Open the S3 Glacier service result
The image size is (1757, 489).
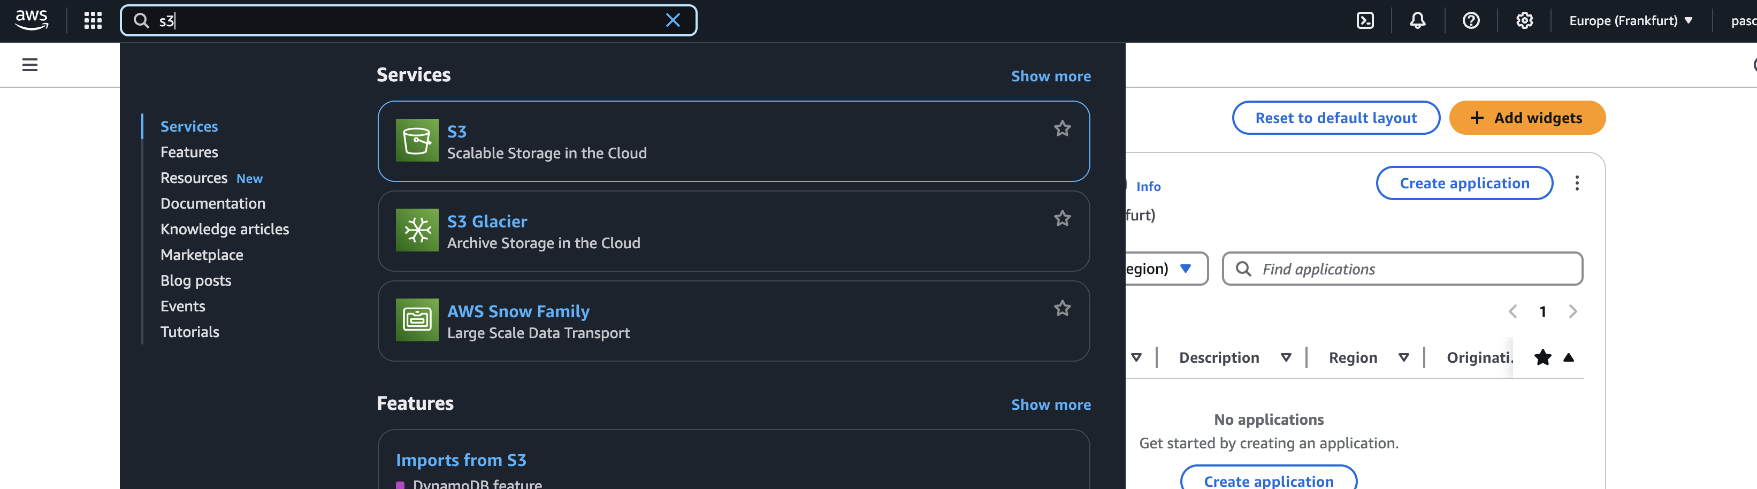(733, 231)
